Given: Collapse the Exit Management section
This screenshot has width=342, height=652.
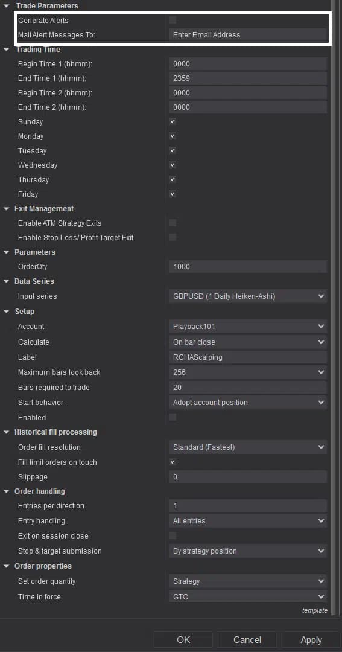Looking at the screenshot, I should tap(6, 209).
